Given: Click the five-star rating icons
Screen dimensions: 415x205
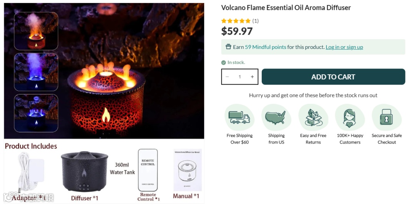Looking at the screenshot, I should point(236,21).
